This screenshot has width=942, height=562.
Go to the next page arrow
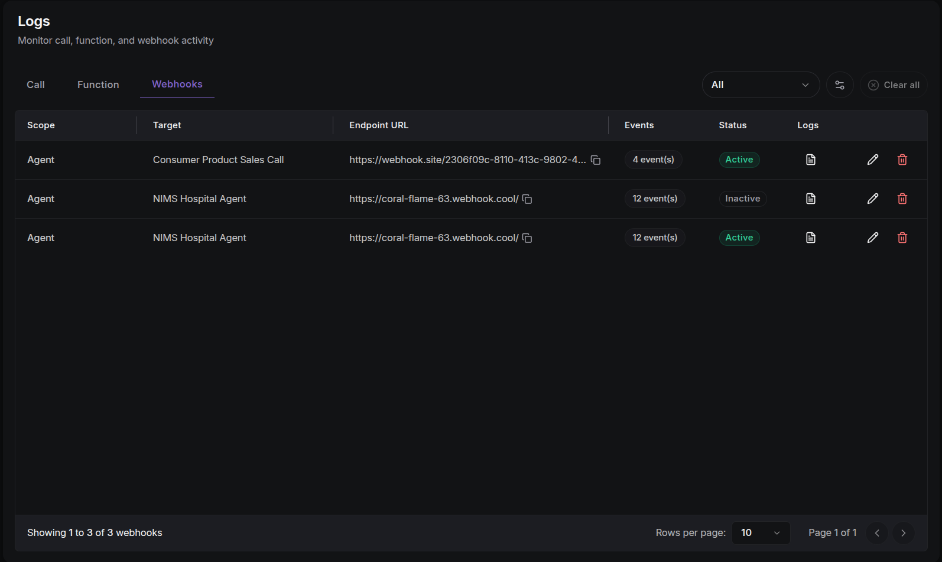(x=904, y=533)
